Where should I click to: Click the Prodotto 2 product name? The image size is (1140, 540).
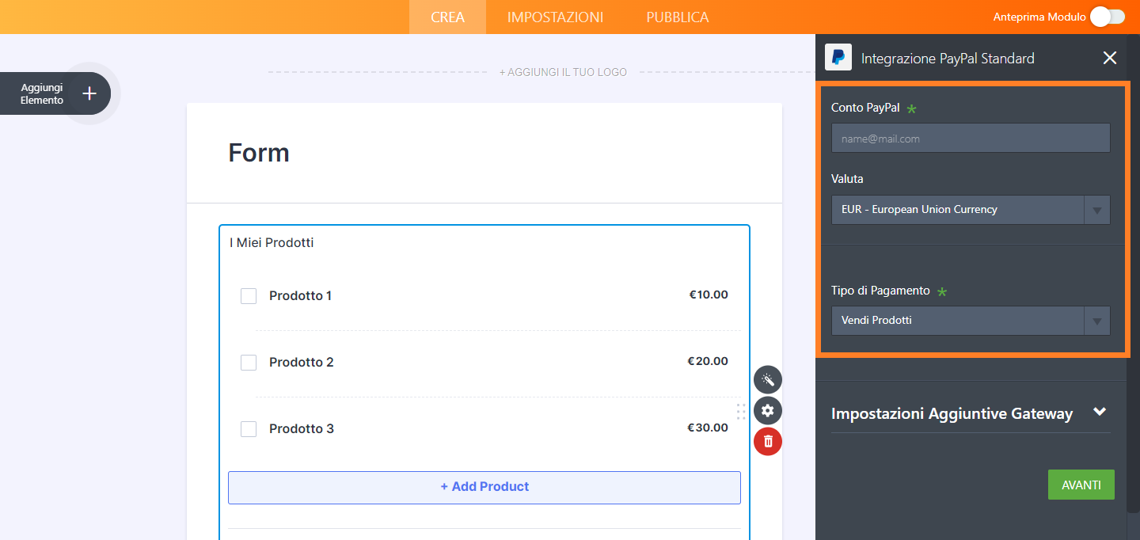302,362
